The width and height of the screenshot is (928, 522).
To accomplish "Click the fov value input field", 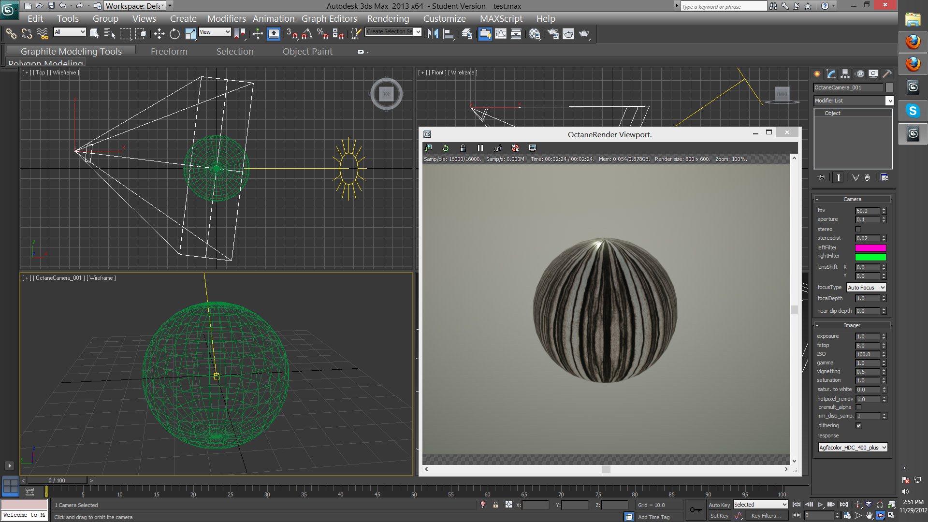I will tap(867, 211).
